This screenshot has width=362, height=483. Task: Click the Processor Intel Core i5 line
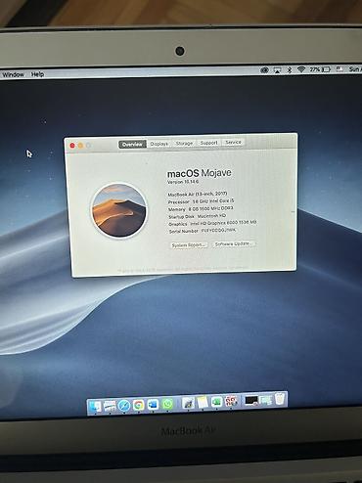click(202, 201)
